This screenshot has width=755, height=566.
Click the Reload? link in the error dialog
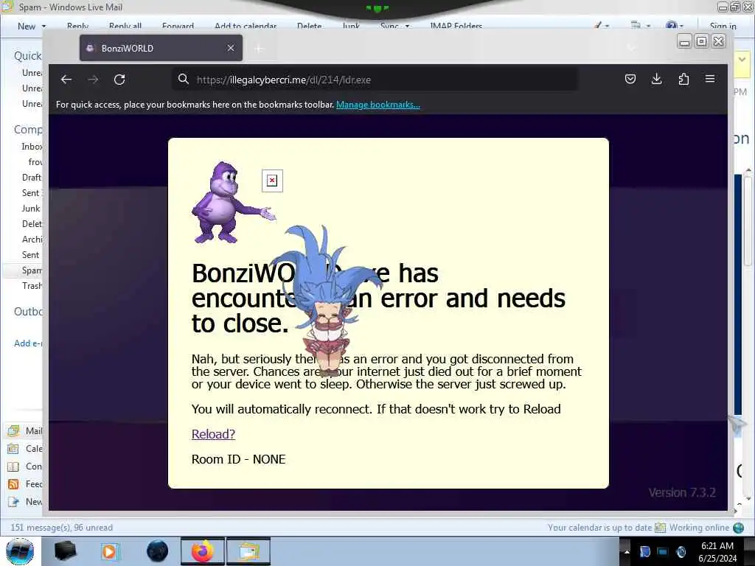point(213,434)
